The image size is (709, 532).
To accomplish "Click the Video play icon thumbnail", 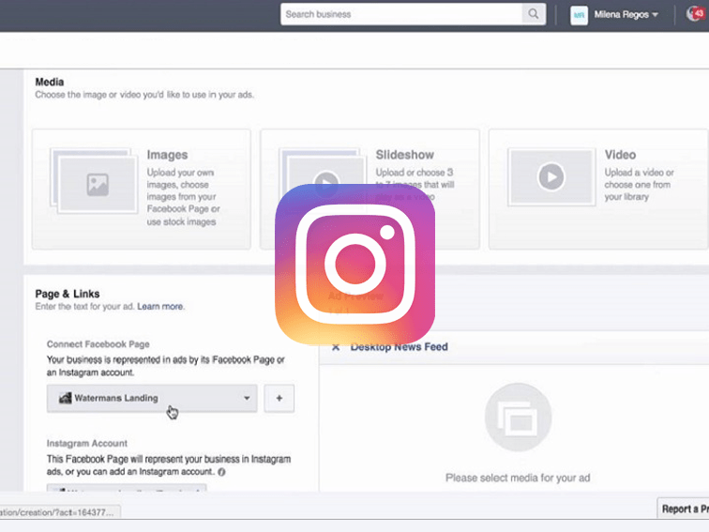I will [551, 176].
